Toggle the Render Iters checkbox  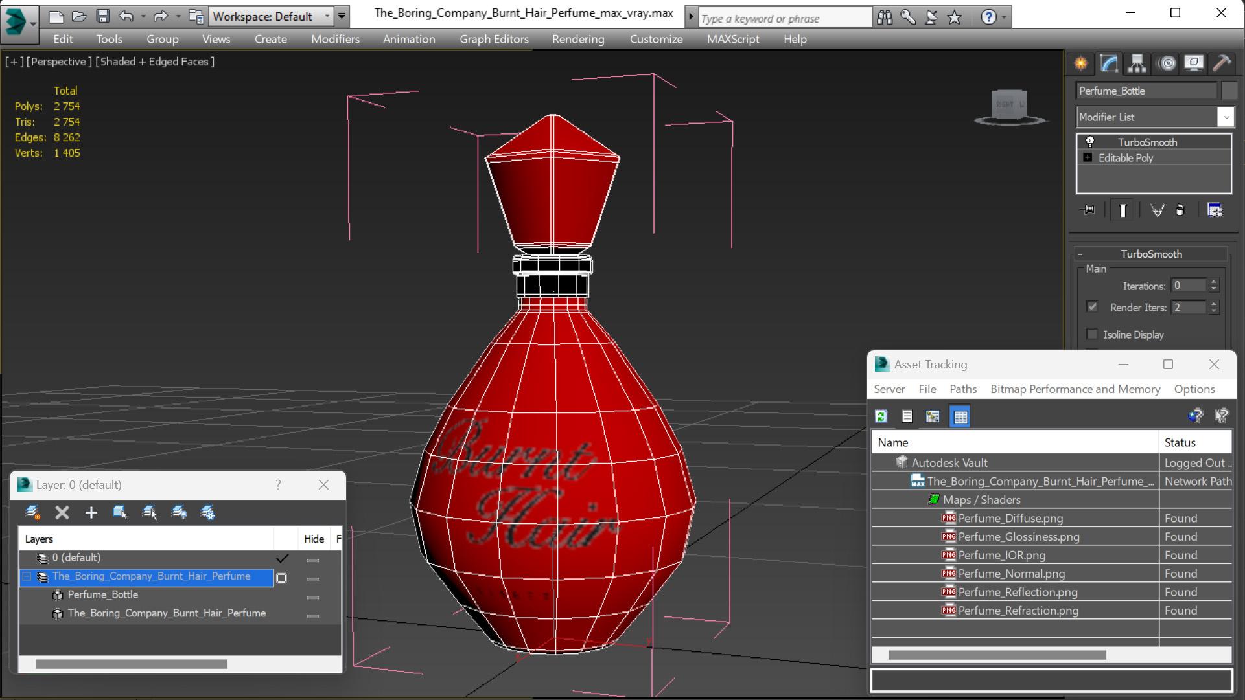point(1092,307)
